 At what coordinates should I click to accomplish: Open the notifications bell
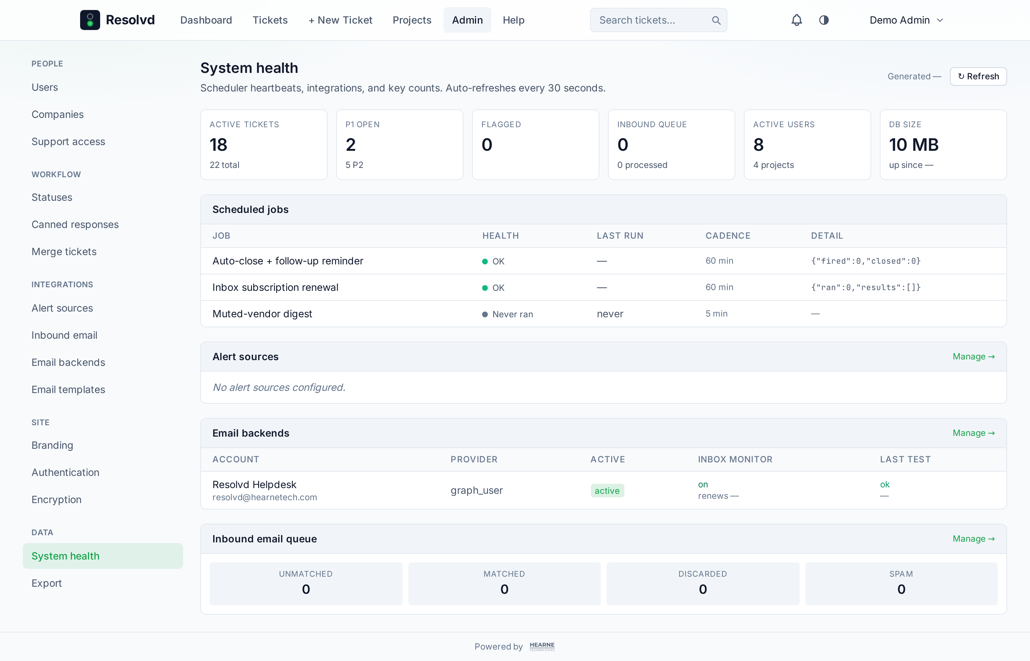click(796, 20)
